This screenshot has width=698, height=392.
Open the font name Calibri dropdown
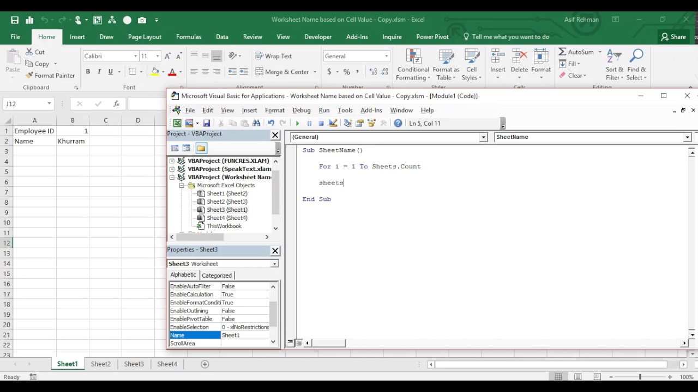point(135,56)
